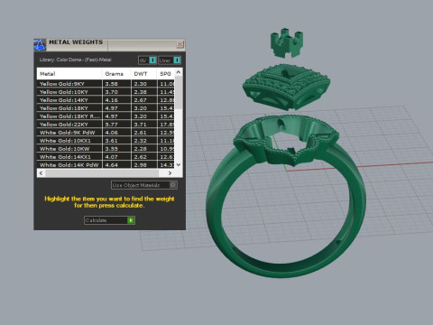Click the table's scroll down arrow

point(179,164)
